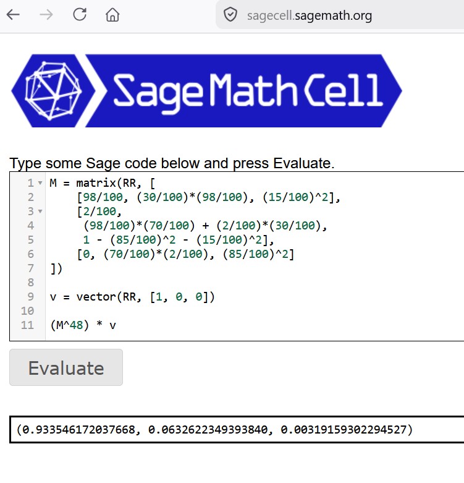This screenshot has width=464, height=483.
Task: Collapse the code fold at line 1
Action: coord(40,183)
